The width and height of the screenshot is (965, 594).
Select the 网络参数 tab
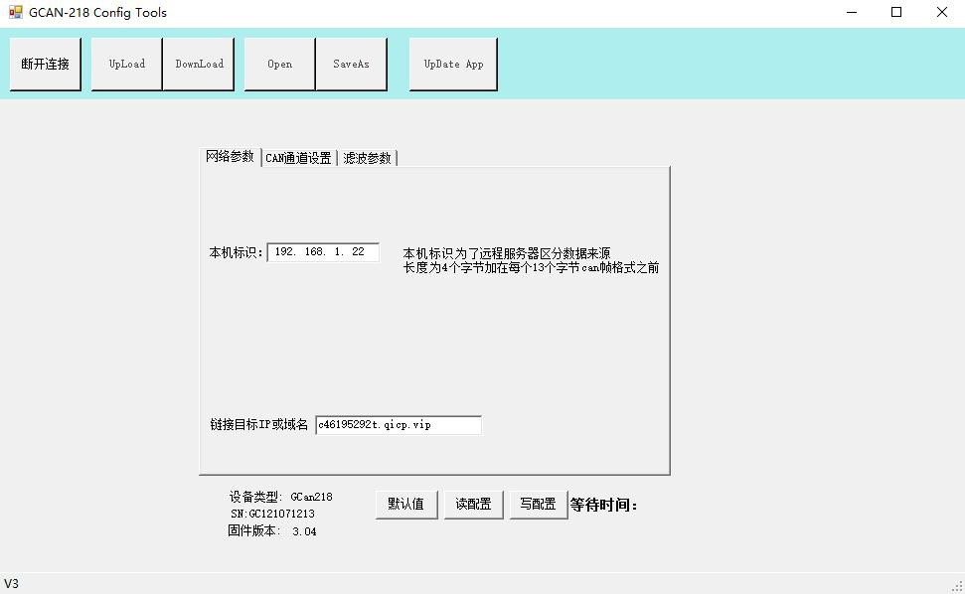coord(230,157)
